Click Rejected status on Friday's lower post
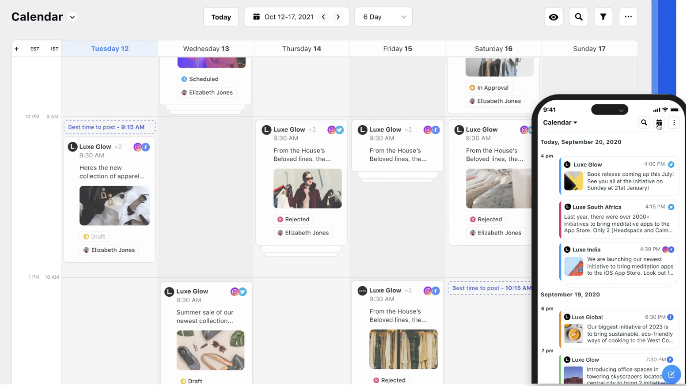This screenshot has width=686, height=386. click(x=389, y=380)
